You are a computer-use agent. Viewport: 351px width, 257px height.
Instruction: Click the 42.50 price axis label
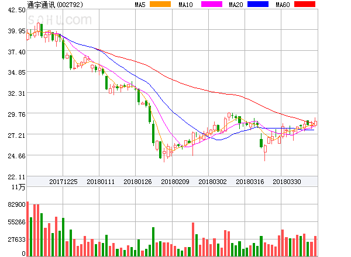(16, 10)
